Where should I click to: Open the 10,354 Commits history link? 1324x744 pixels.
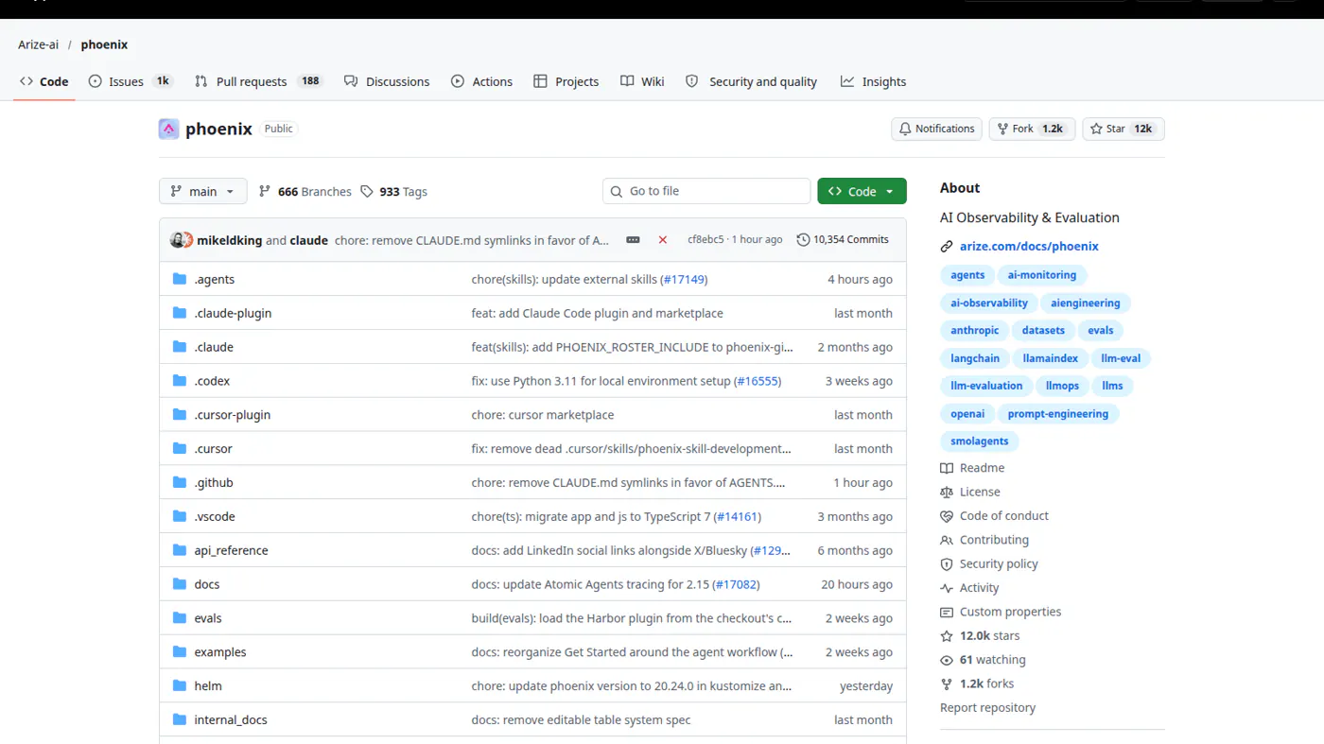[x=843, y=240]
